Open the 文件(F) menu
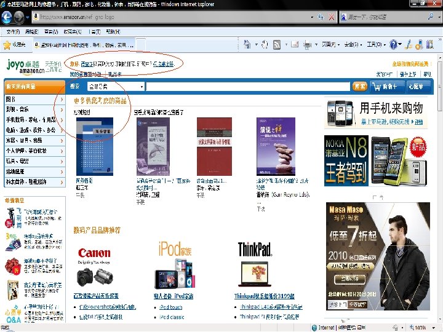 click(x=13, y=31)
